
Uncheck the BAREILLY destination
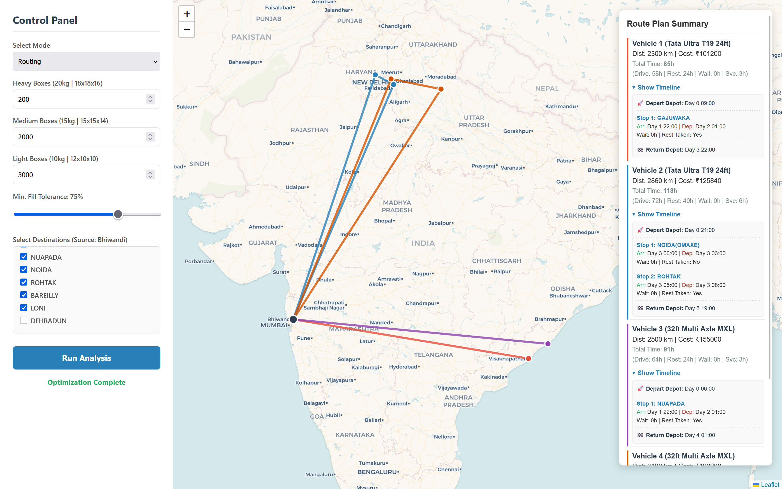coord(24,295)
